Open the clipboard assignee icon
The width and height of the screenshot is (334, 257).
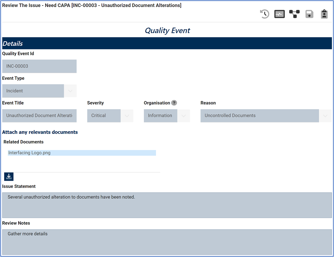(x=324, y=14)
